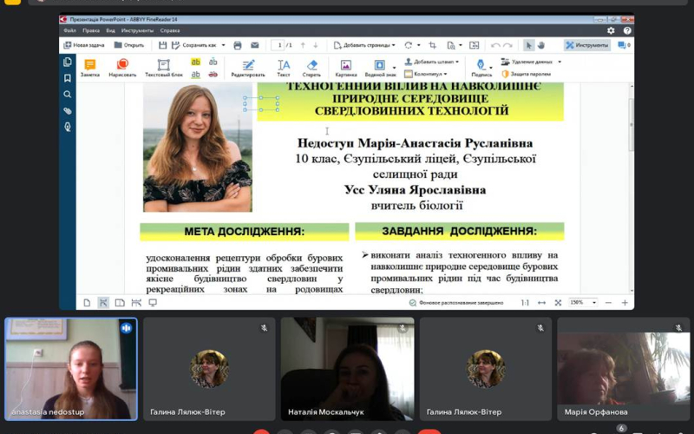Insert an image with Картинка

[345, 68]
